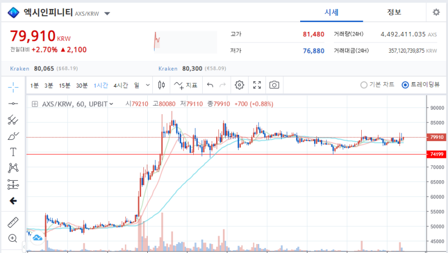This screenshot has height=253, width=448.
Task: Click the 79910 current price label
Action: click(437, 137)
